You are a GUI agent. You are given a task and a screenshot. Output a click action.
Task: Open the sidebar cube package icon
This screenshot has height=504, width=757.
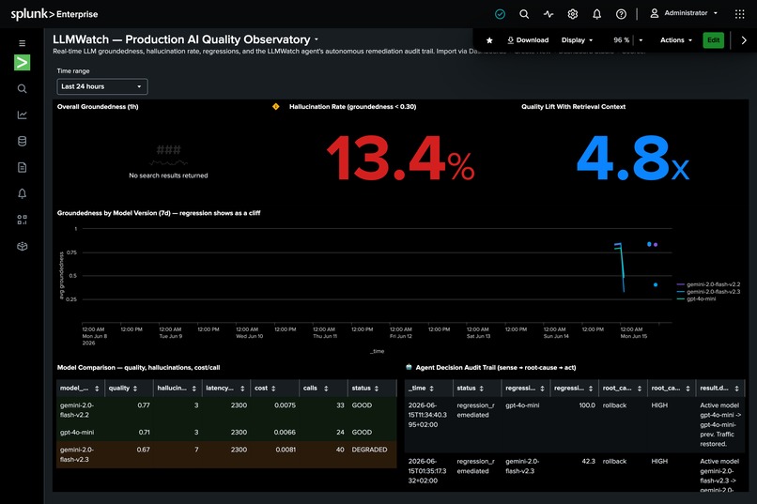point(23,246)
